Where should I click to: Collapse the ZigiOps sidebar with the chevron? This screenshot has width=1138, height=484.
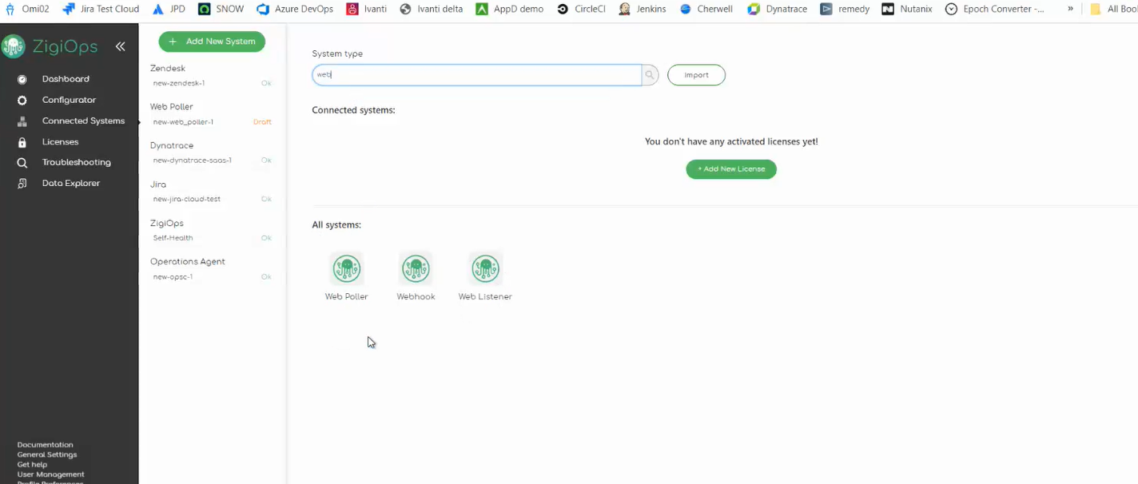tap(121, 46)
